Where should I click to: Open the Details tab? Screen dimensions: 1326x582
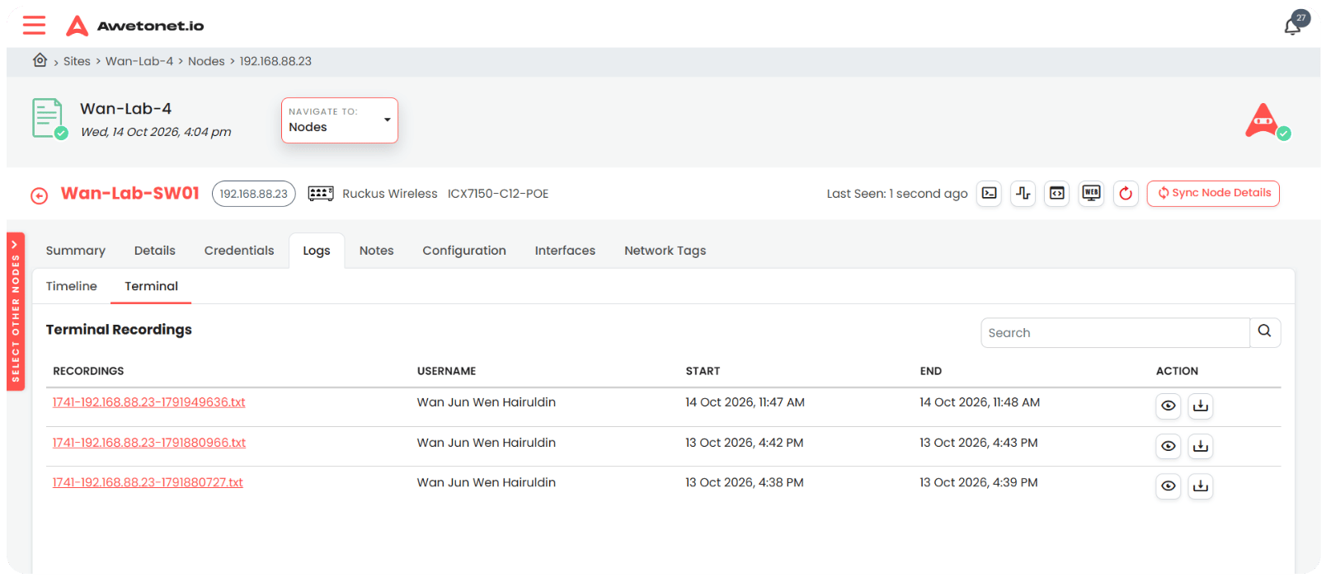(x=155, y=251)
